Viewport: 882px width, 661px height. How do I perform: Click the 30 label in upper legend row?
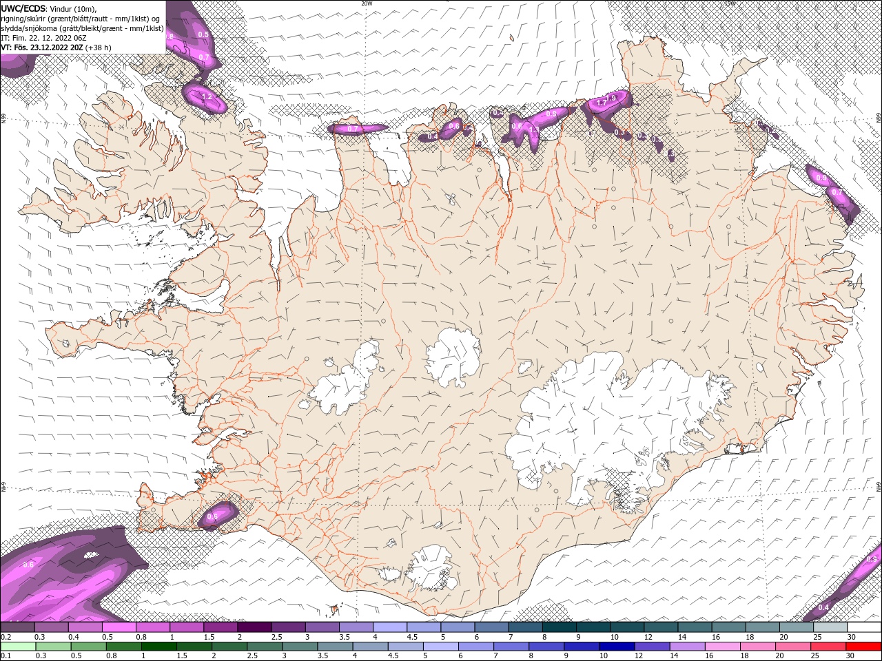(x=852, y=637)
